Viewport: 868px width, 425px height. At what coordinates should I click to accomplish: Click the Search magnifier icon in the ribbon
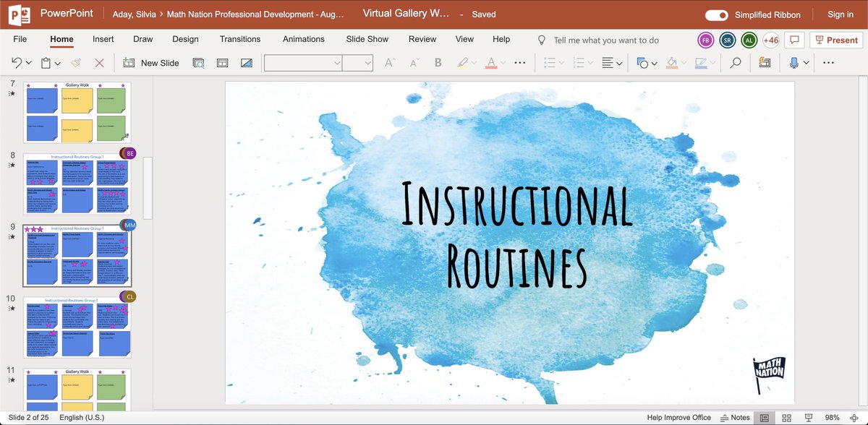click(736, 63)
